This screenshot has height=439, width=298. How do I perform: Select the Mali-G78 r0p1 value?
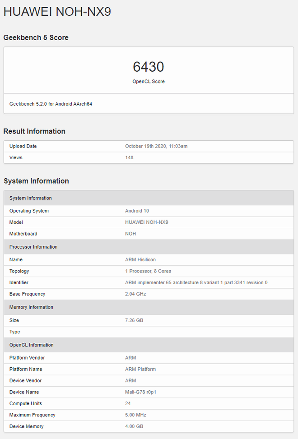tap(140, 393)
